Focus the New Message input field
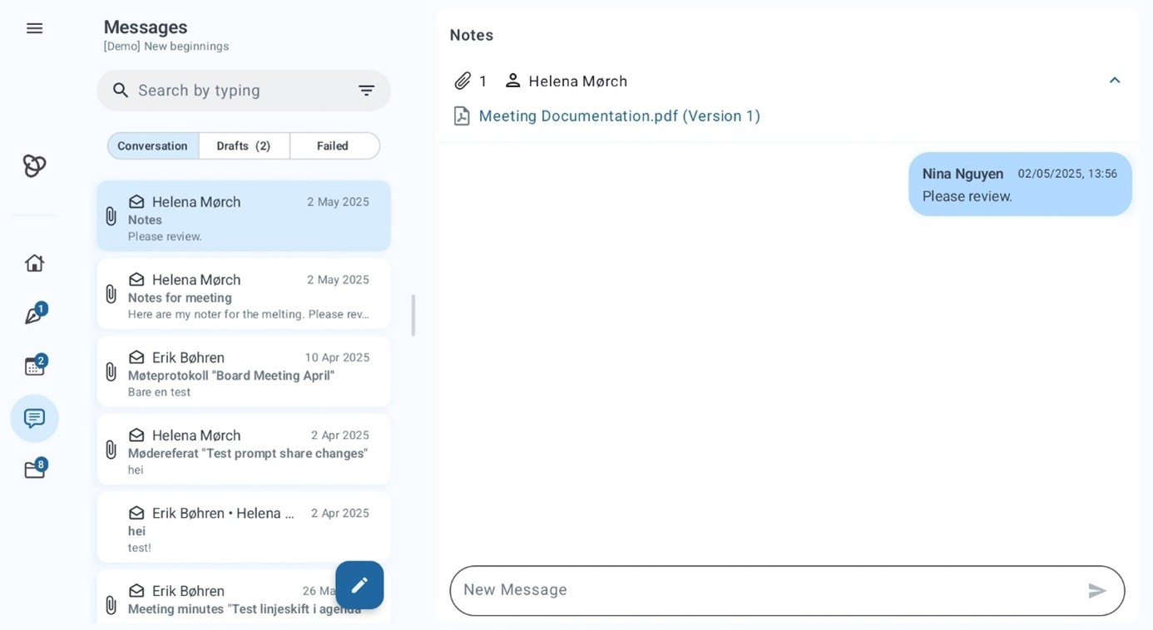Image resolution: width=1153 pixels, height=630 pixels. (787, 591)
